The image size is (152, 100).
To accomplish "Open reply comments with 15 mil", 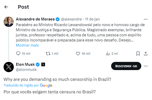I will [x=23, y=54].
